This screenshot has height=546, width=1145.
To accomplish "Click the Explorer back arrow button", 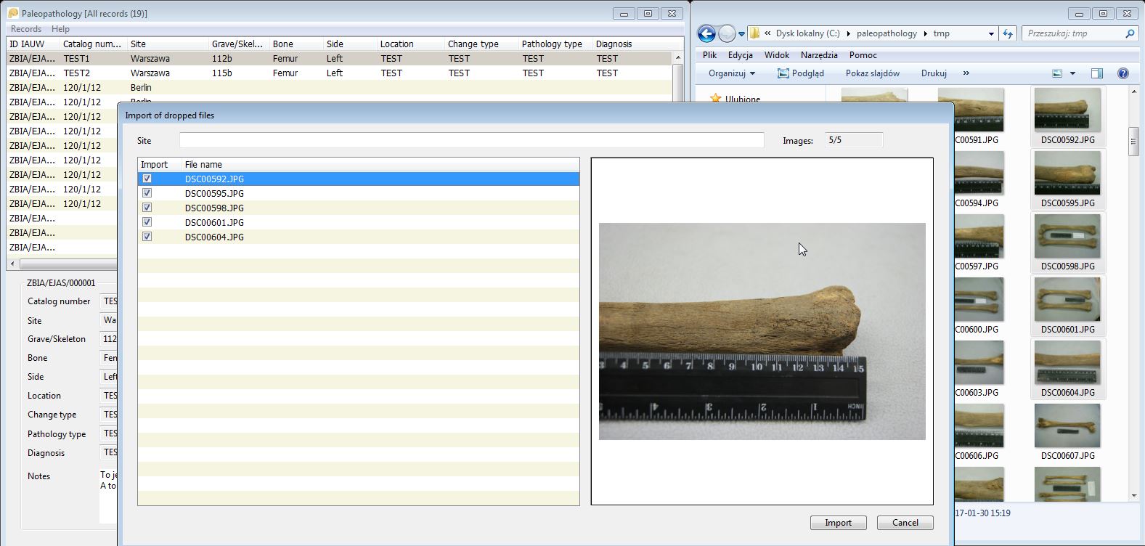I will click(706, 33).
